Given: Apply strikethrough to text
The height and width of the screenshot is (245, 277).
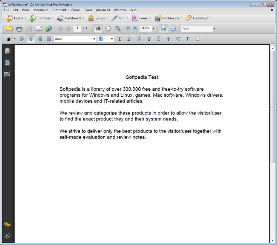Looking at the screenshot, I should point(149,39).
